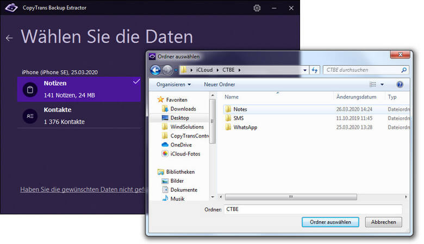This screenshot has width=424, height=244.
Task: Click the Ordner field containing CTBE
Action: tap(313, 209)
